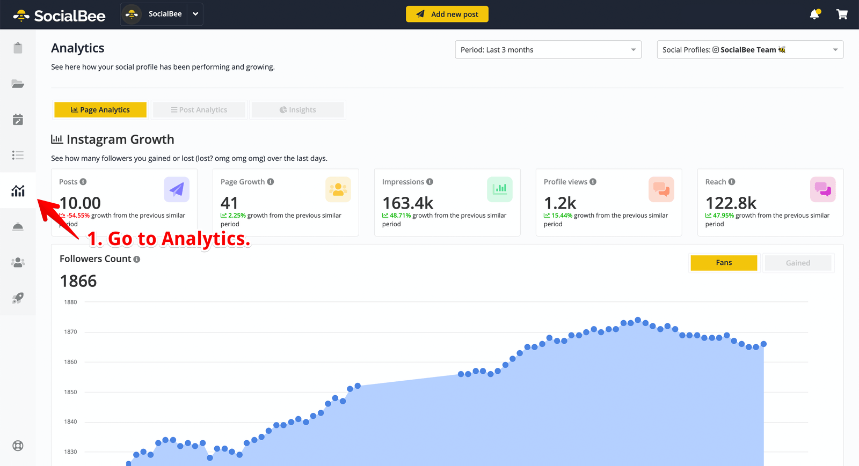Click Profile views info icon
The image size is (859, 466).
click(x=593, y=182)
